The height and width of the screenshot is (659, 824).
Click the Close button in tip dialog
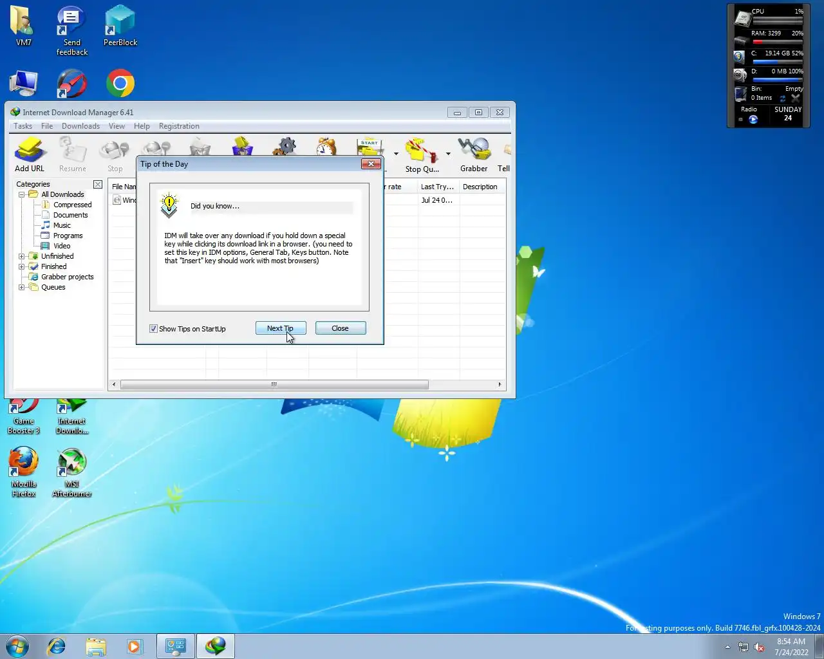tap(340, 328)
